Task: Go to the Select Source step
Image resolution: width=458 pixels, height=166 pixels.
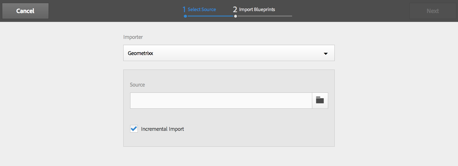Action: (202, 9)
